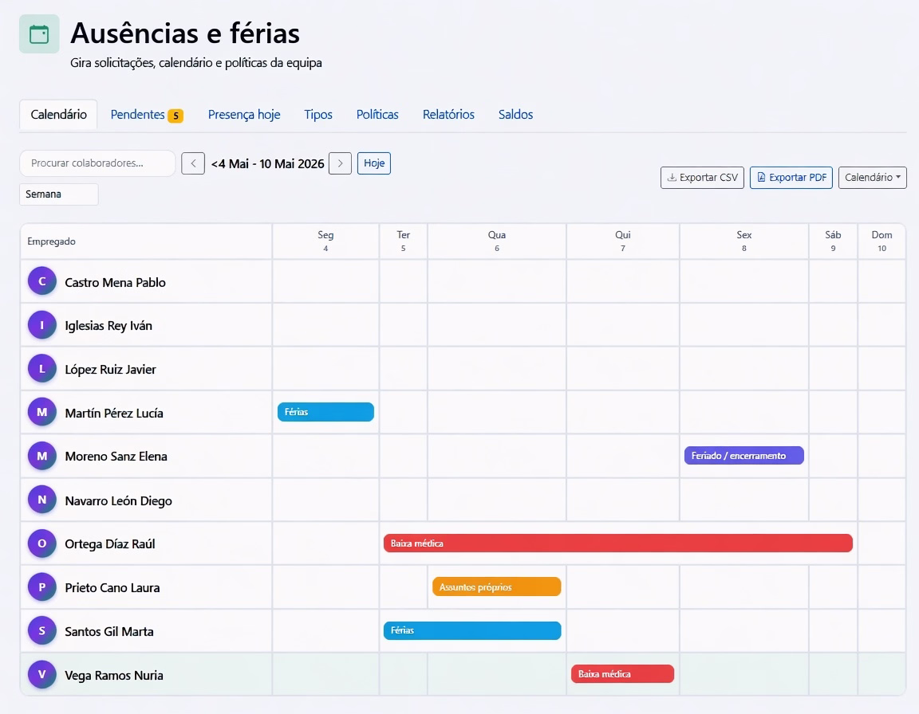
Task: Go to the next week
Action: (340, 163)
